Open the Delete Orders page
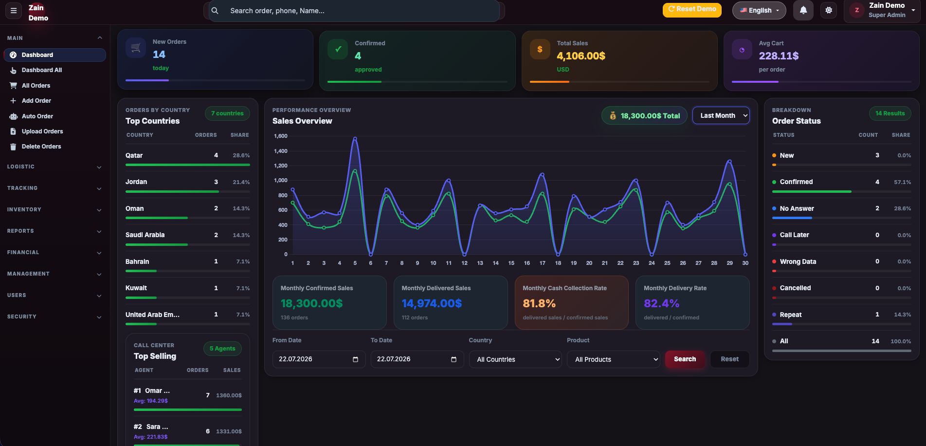926x446 pixels. point(54,147)
